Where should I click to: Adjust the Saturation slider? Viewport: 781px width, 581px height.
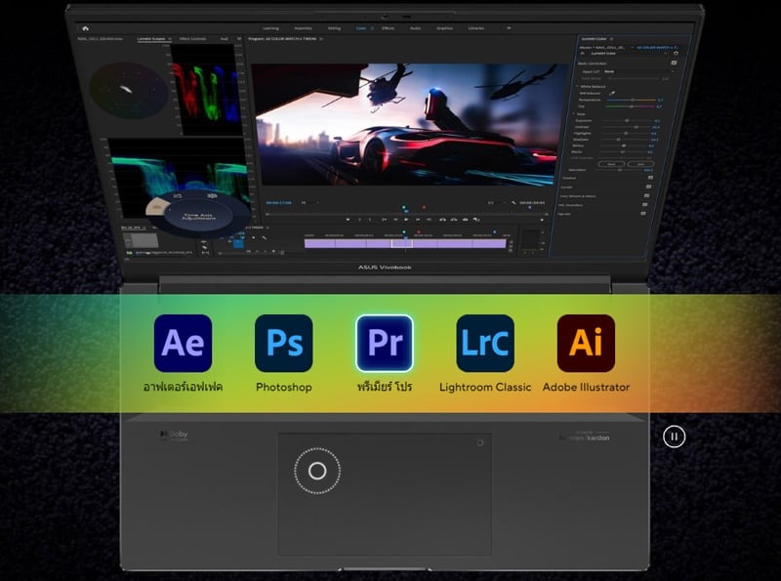point(621,170)
